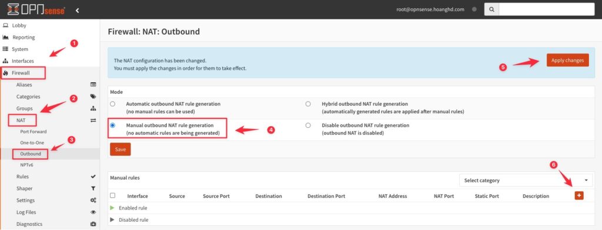The image size is (602, 230).
Task: Open the Outbound NAT page
Action: point(31,154)
